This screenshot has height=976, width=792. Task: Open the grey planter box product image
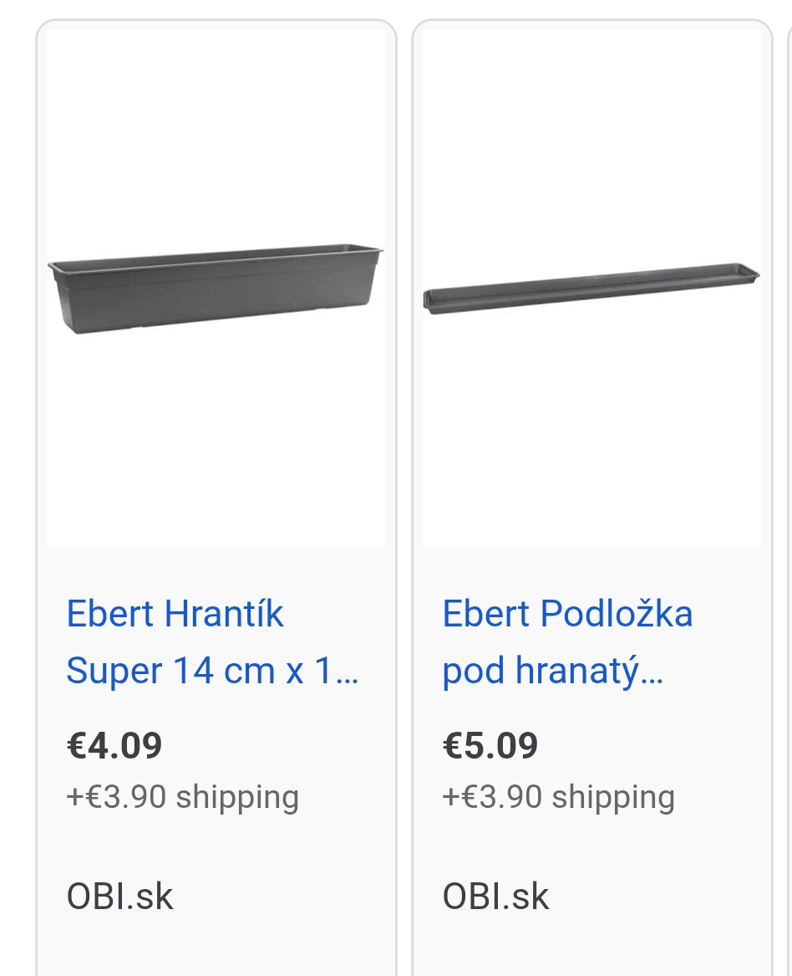pos(216,289)
